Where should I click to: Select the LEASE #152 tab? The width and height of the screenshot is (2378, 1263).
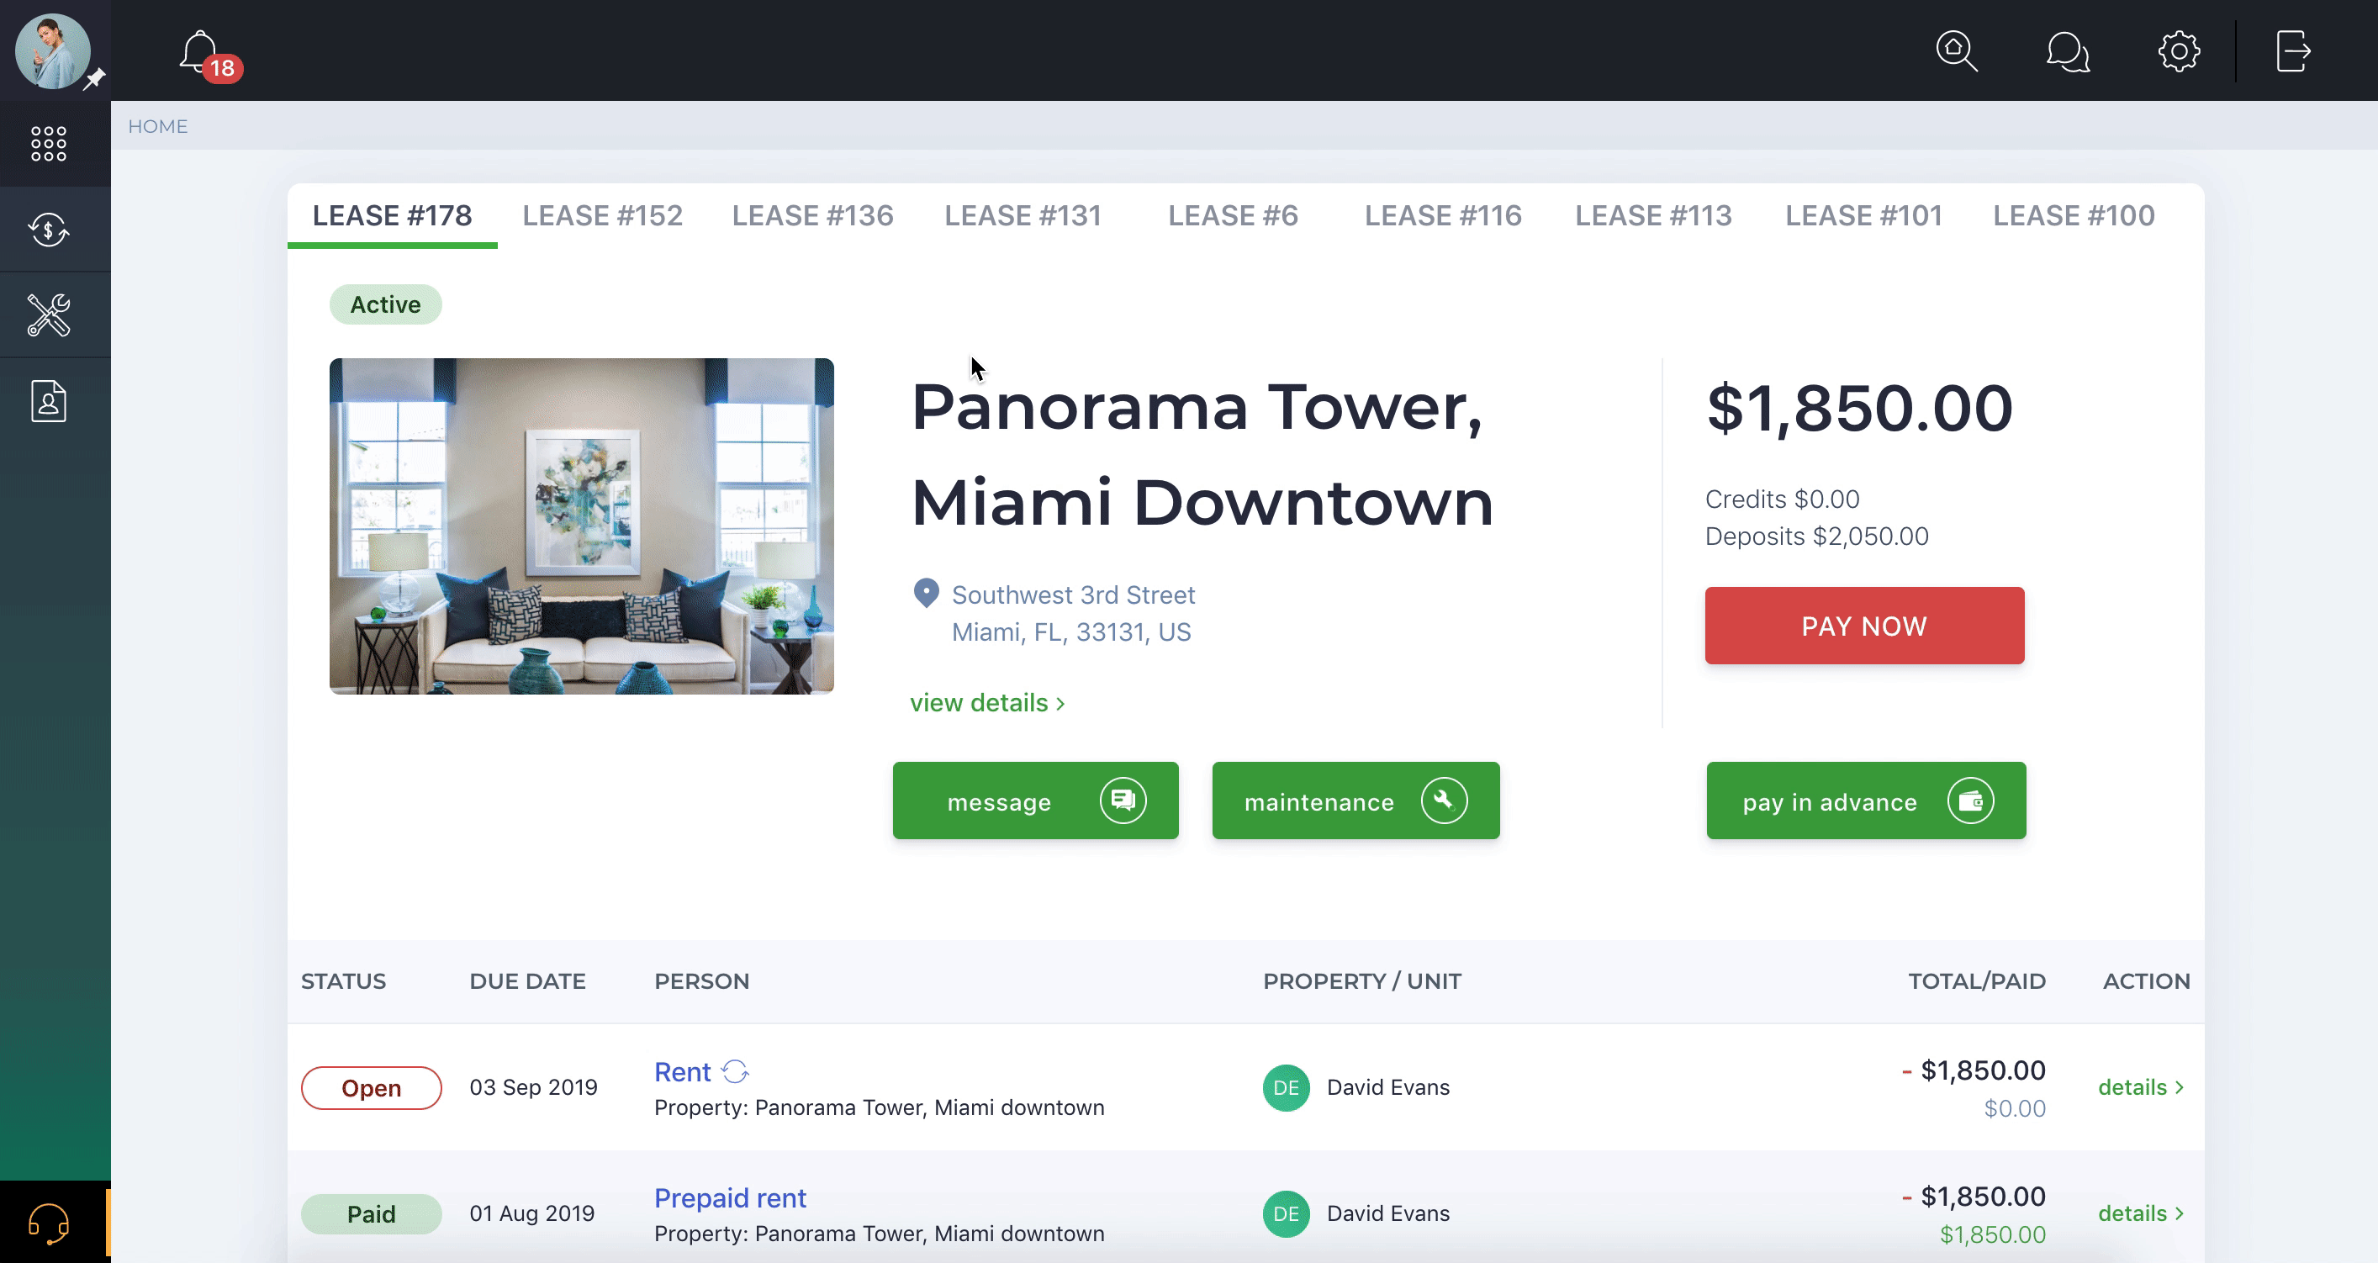click(602, 215)
